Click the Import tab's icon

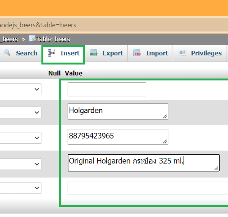[137, 53]
